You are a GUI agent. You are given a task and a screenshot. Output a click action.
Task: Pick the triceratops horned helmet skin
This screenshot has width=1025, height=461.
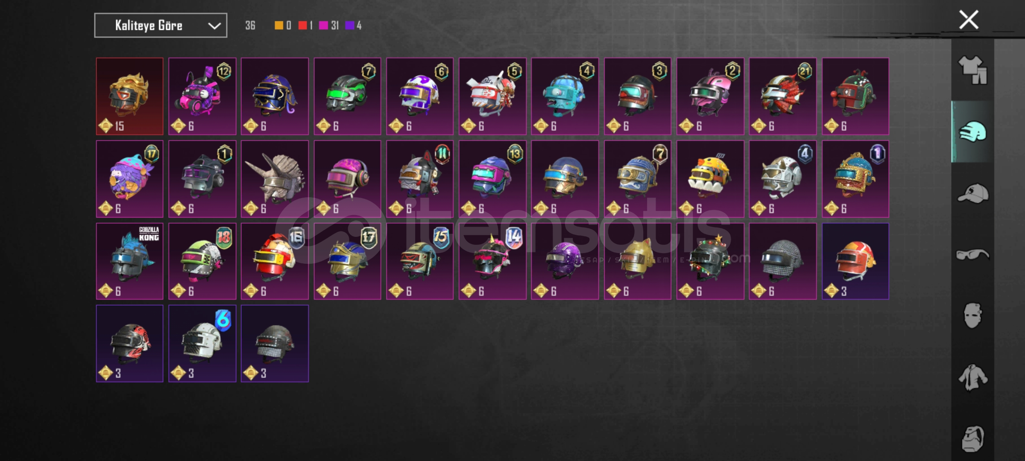(275, 179)
